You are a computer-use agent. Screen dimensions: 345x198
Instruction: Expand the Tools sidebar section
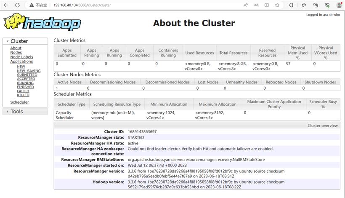click(x=25, y=112)
